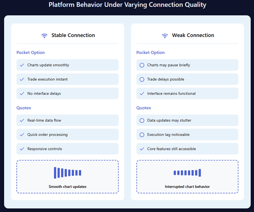Select the checkmark beside Charts update smoothly
The image size is (254, 212).
point(22,65)
